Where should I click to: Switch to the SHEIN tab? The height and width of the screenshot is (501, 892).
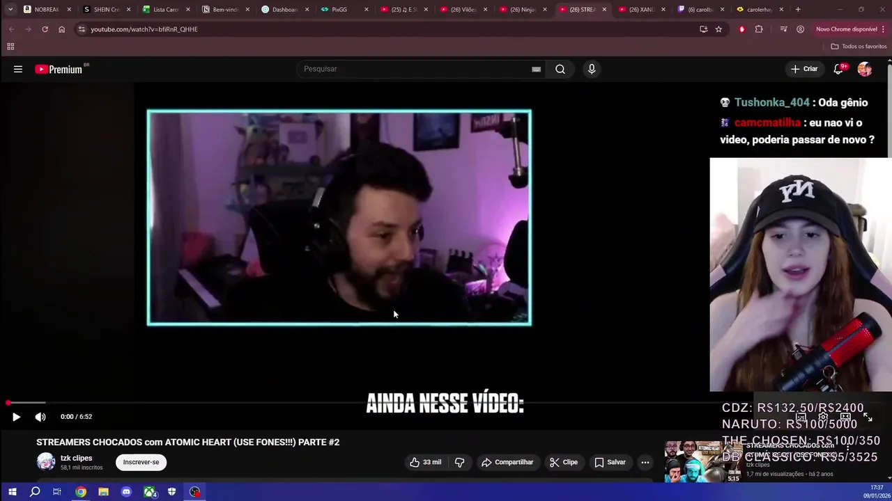point(105,9)
